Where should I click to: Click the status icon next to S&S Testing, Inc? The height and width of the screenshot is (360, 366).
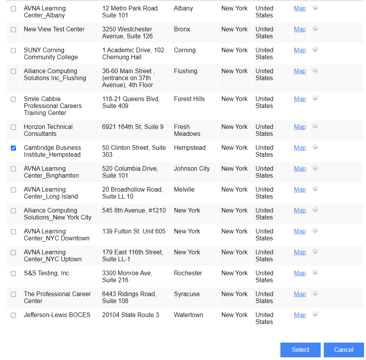[315, 272]
